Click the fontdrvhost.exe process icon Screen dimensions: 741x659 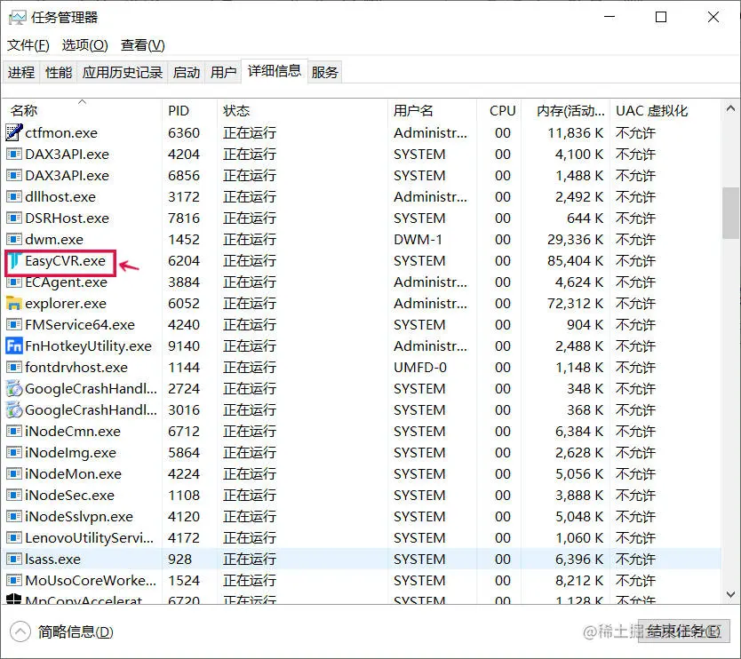tap(13, 367)
